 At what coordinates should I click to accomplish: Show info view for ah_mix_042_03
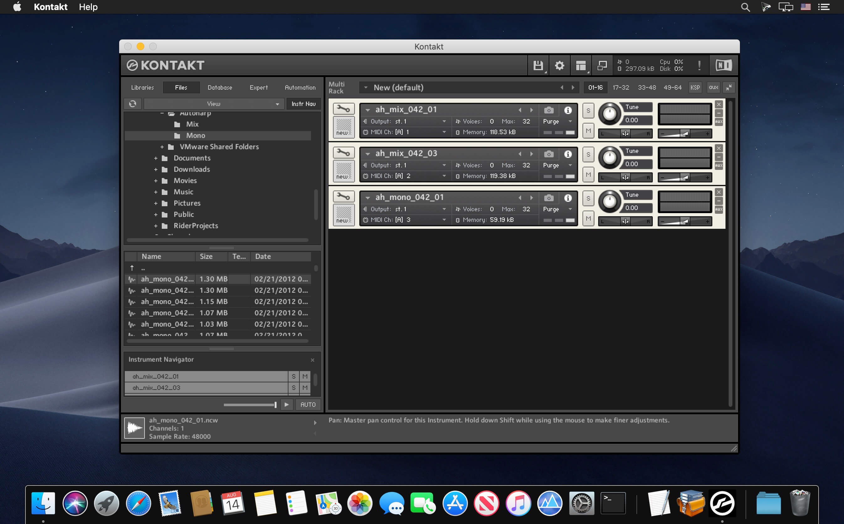coord(568,154)
